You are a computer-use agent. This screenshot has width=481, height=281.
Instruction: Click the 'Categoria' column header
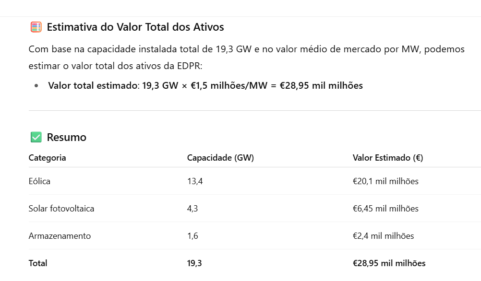pyautogui.click(x=48, y=158)
